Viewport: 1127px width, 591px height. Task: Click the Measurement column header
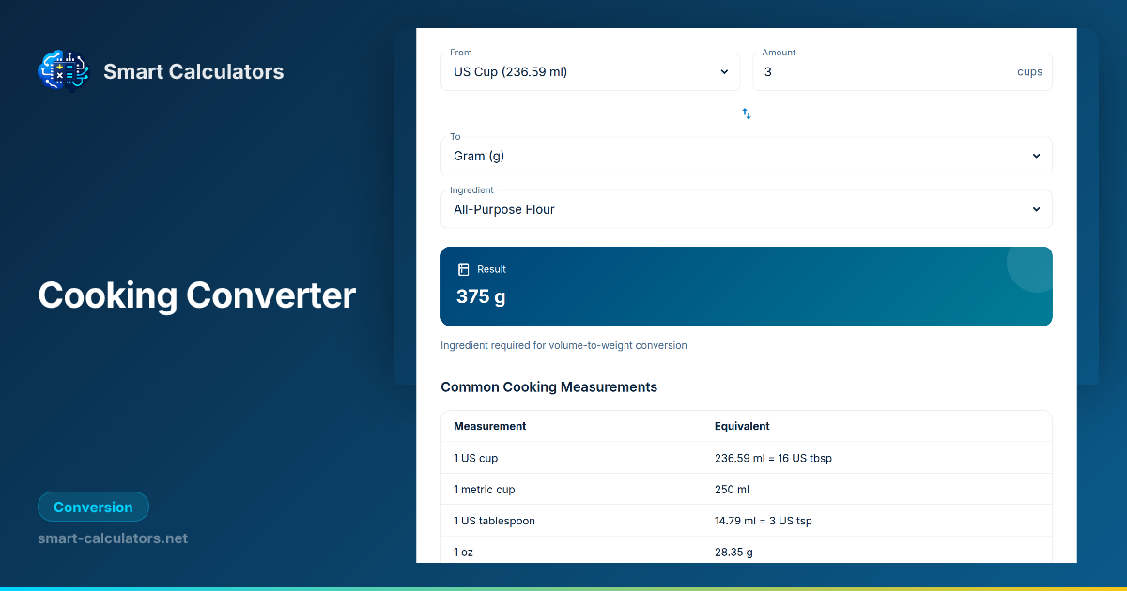click(x=490, y=426)
